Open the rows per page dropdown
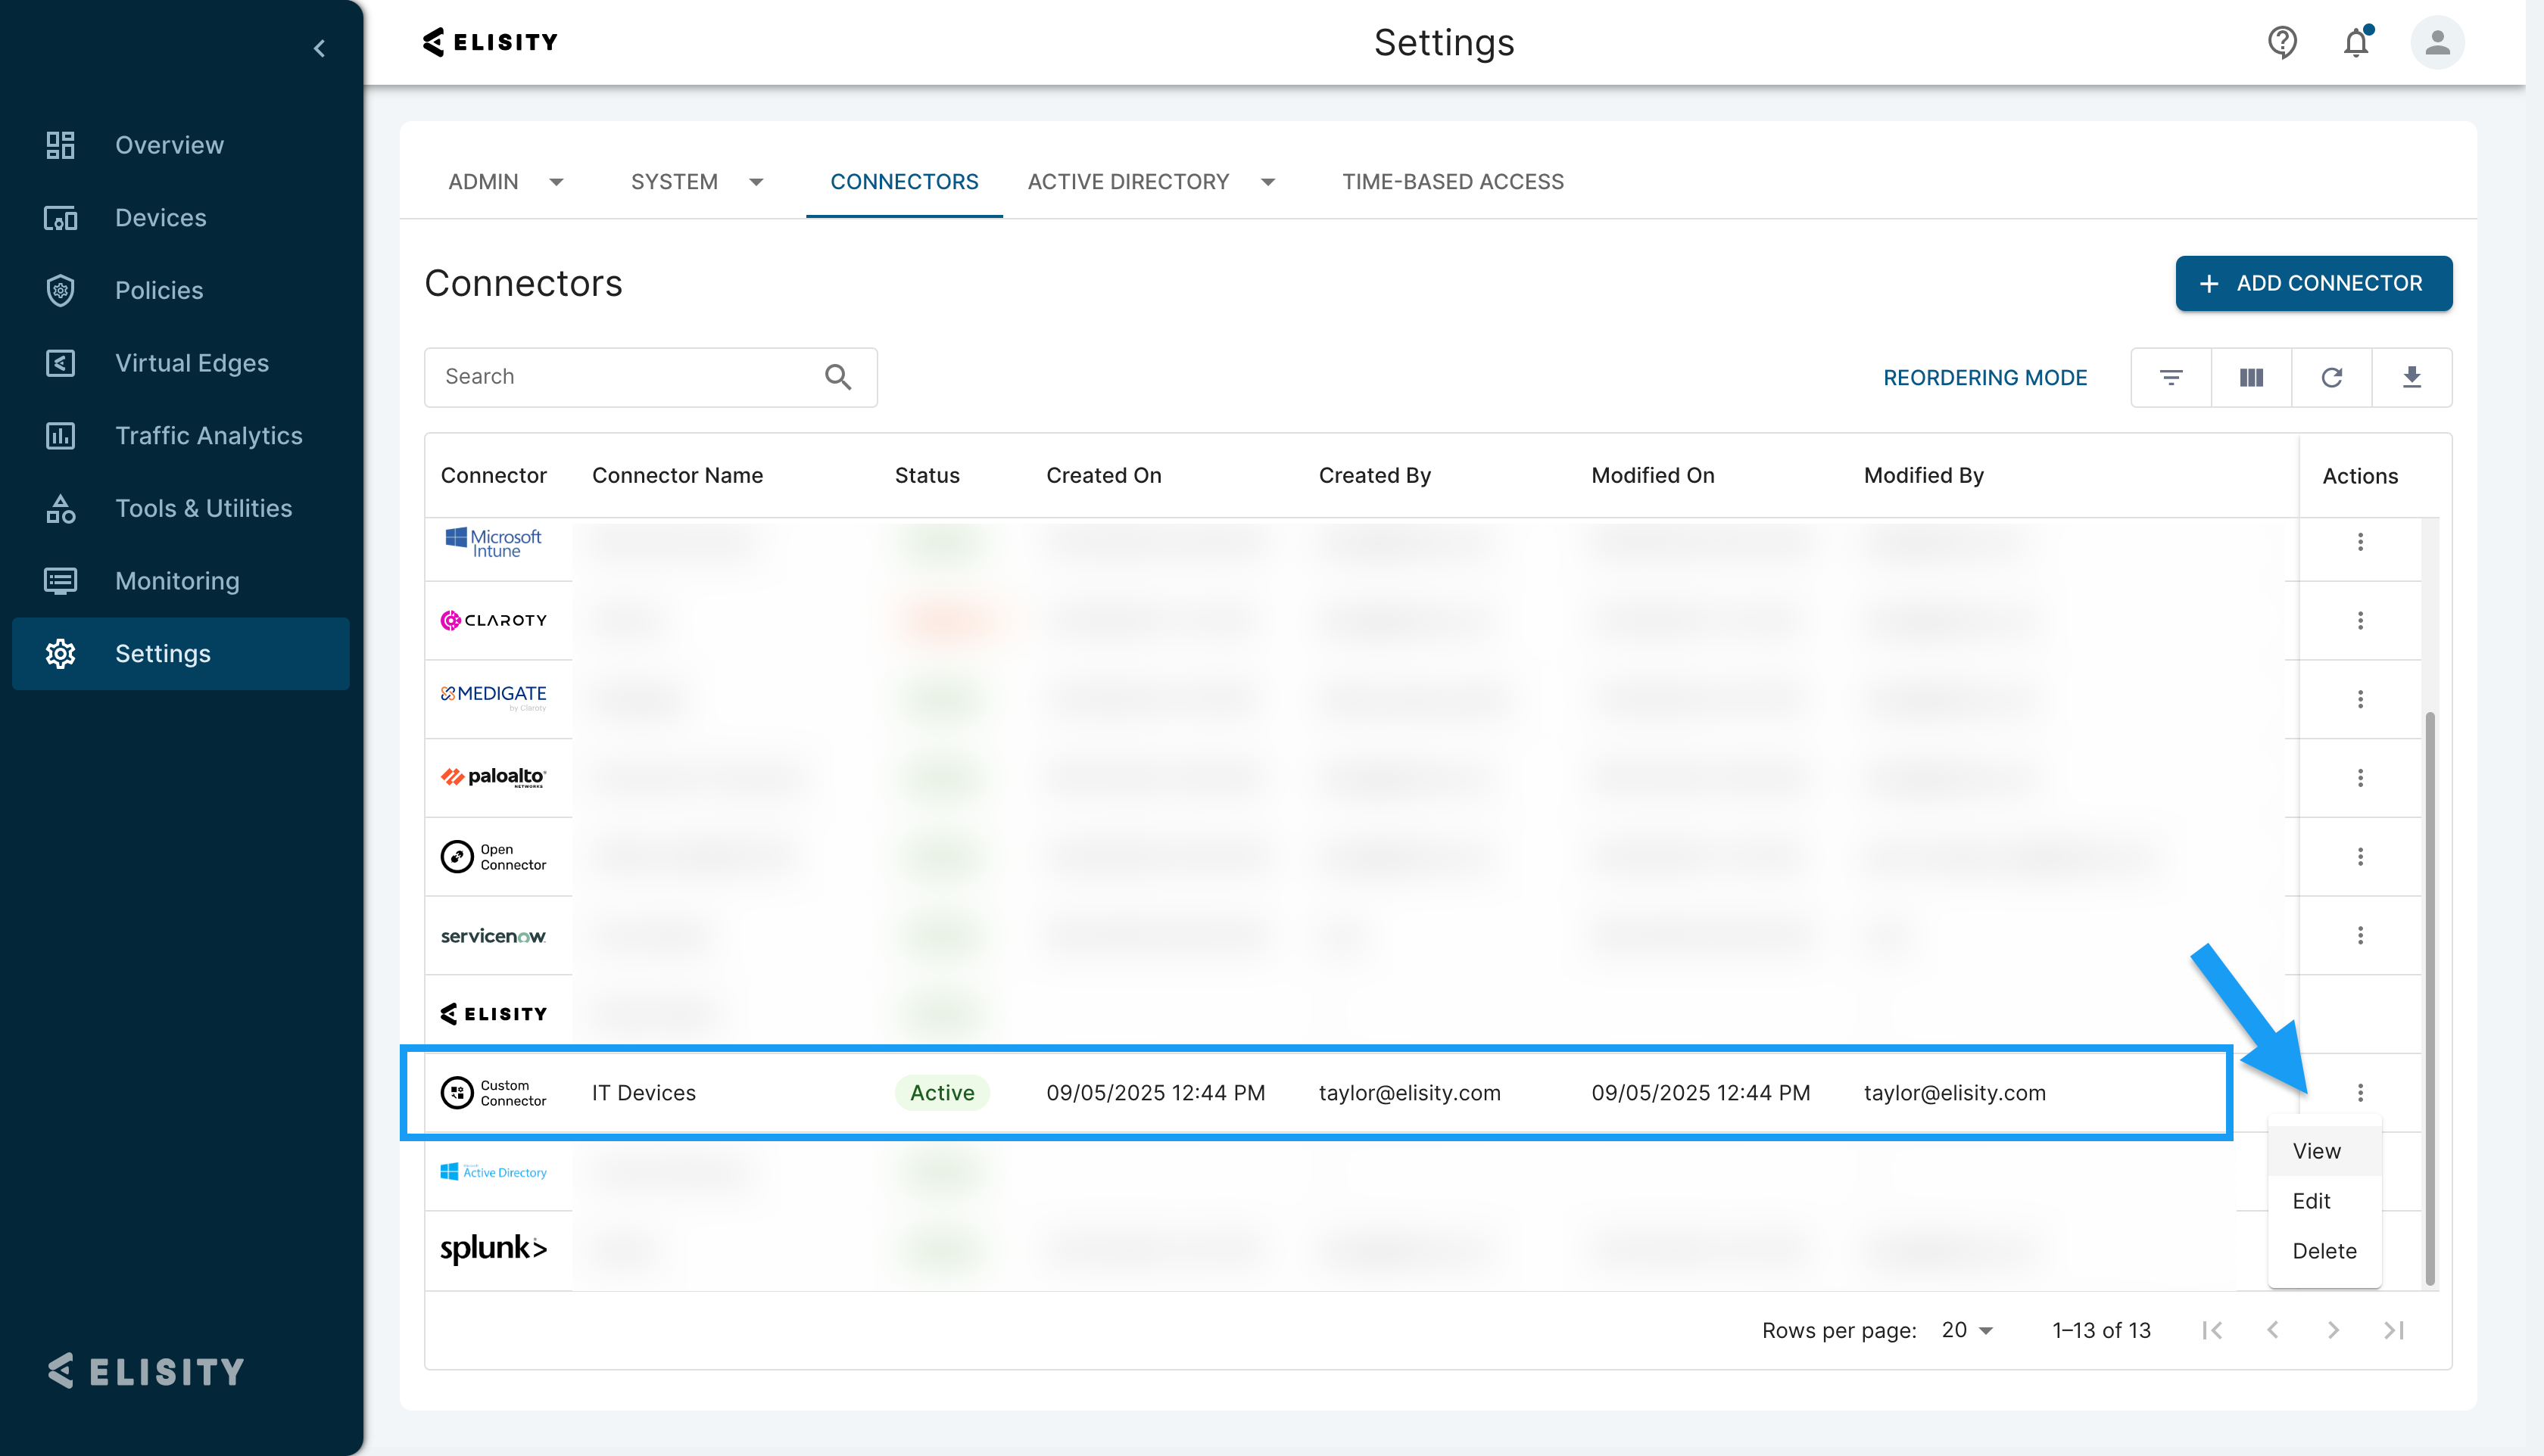 coord(1967,1330)
